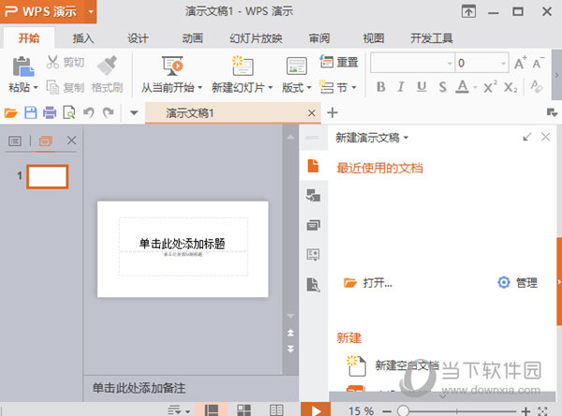Switch to Slide Sorter view in status bar
Screen dimensions: 562x416
click(x=244, y=409)
